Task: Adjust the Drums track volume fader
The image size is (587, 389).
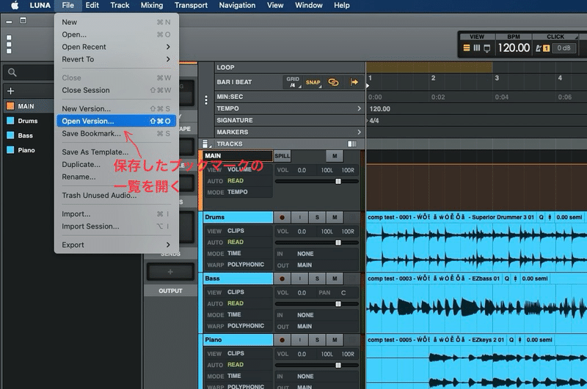Action: point(338,242)
